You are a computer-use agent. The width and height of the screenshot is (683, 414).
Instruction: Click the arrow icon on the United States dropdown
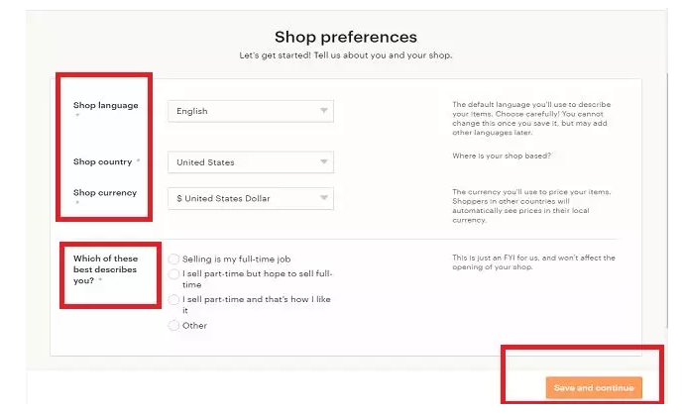coord(323,161)
